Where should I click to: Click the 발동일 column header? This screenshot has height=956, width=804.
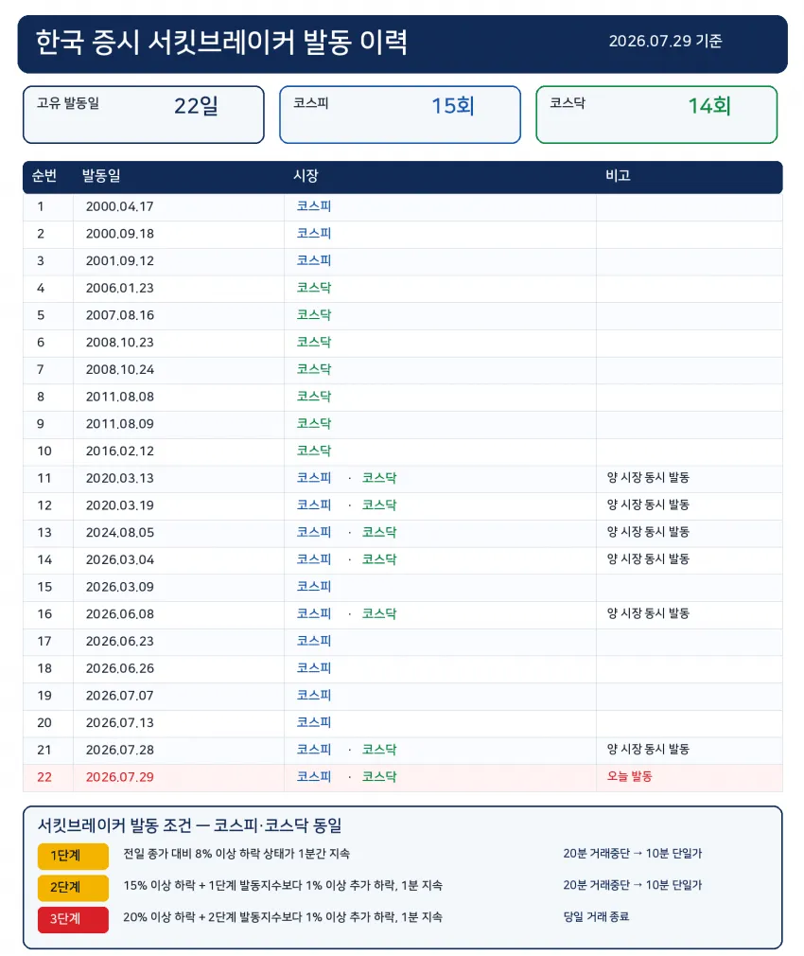tap(101, 176)
